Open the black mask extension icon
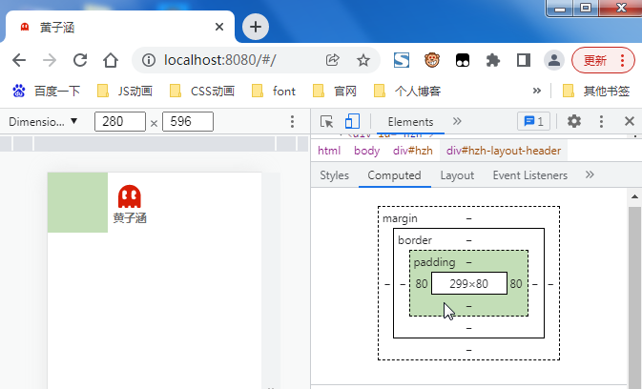 point(463,60)
